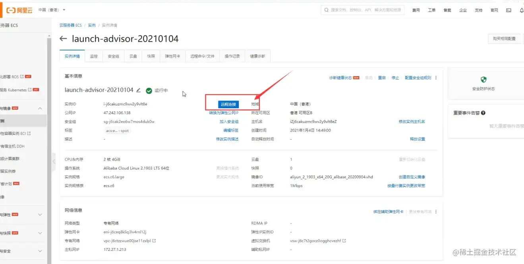The image size is (524, 264).
Task: Open 容器实例 ECI sidebar item
Action: (15, 134)
